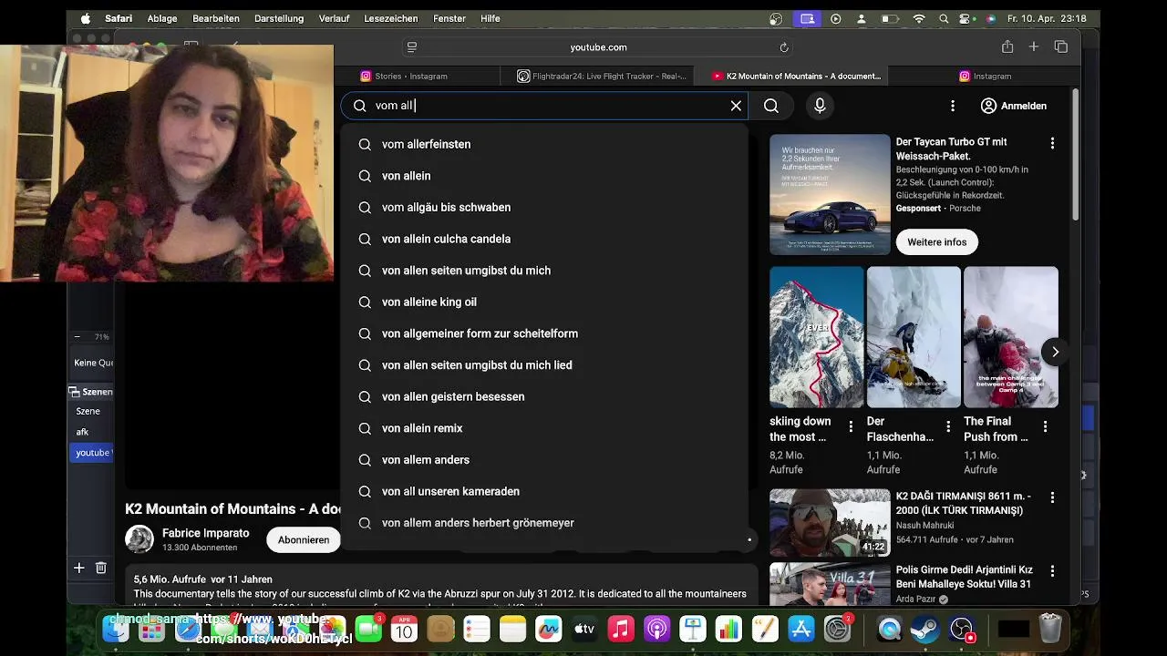Open the Darstellung menu

pyautogui.click(x=279, y=18)
